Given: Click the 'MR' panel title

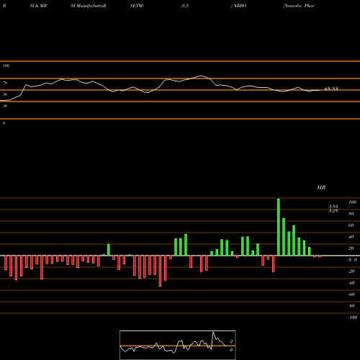Looking at the screenshot, I should [x=321, y=187].
